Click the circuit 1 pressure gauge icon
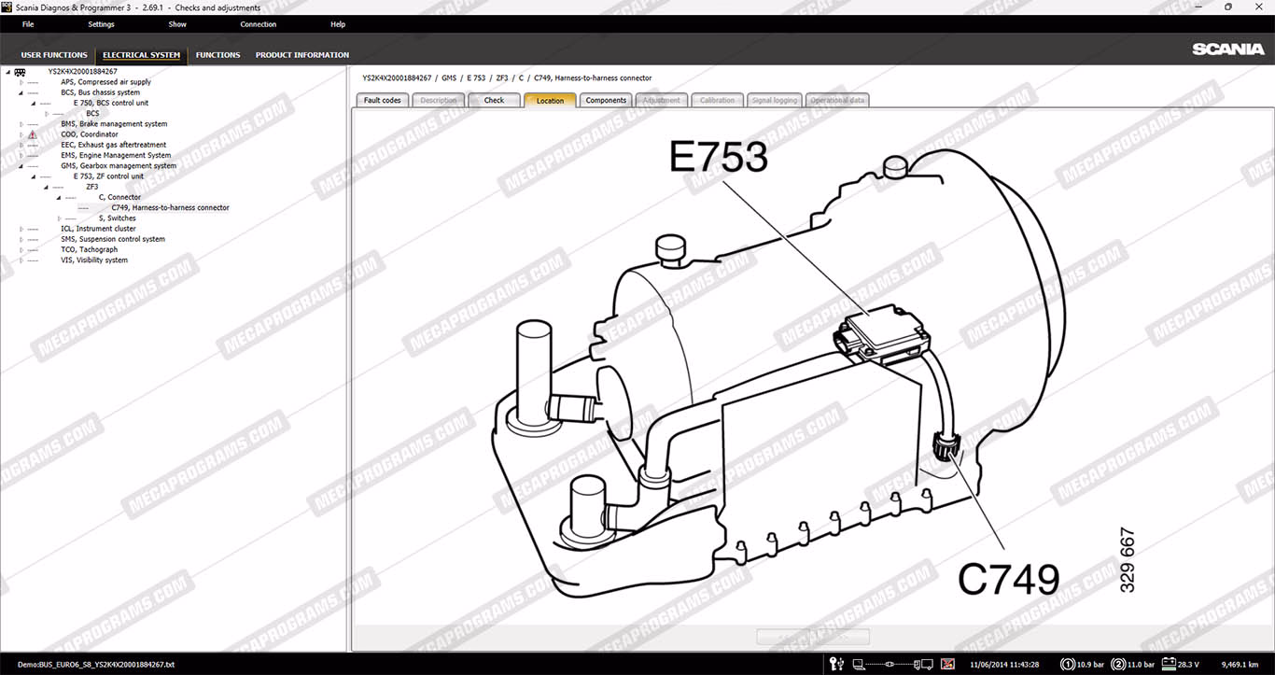Image resolution: width=1275 pixels, height=675 pixels. 1068,664
